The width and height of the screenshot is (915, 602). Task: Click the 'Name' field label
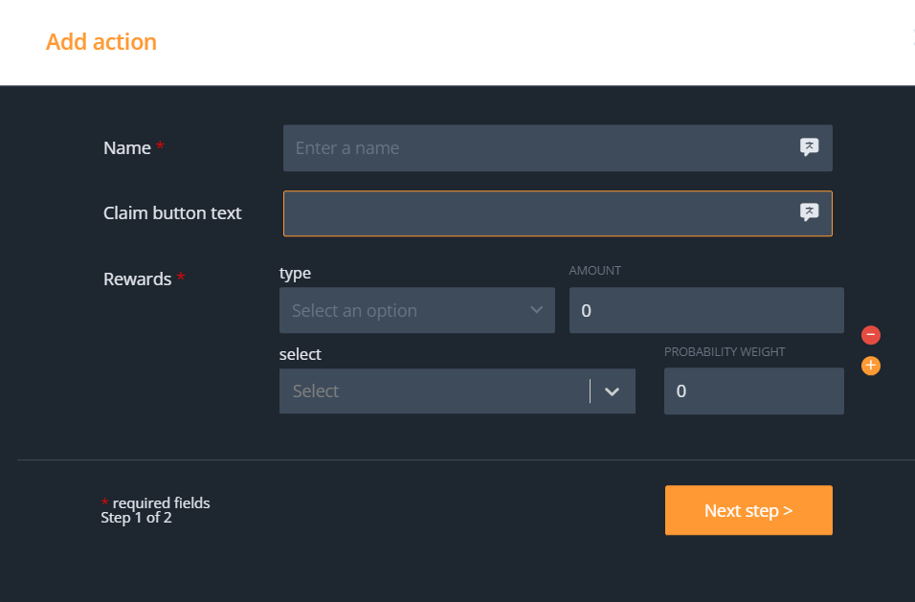point(127,148)
